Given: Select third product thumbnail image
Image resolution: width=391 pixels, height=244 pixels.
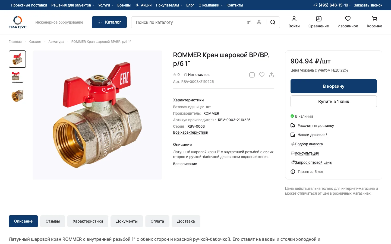Looking at the screenshot, I should pos(17,96).
